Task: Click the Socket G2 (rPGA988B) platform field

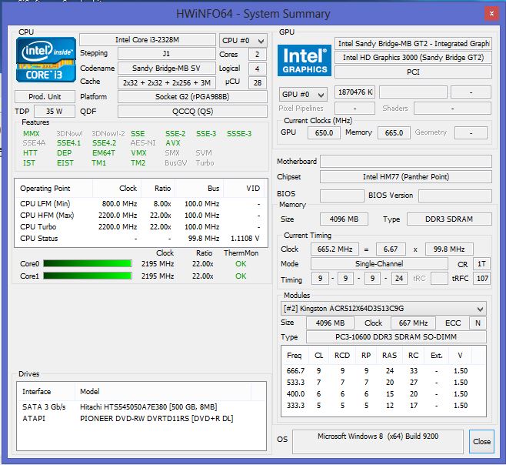Action: pos(193,97)
